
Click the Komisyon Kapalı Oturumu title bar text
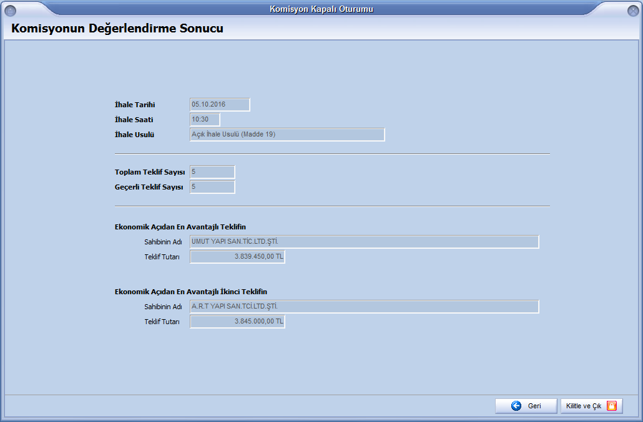click(x=321, y=9)
